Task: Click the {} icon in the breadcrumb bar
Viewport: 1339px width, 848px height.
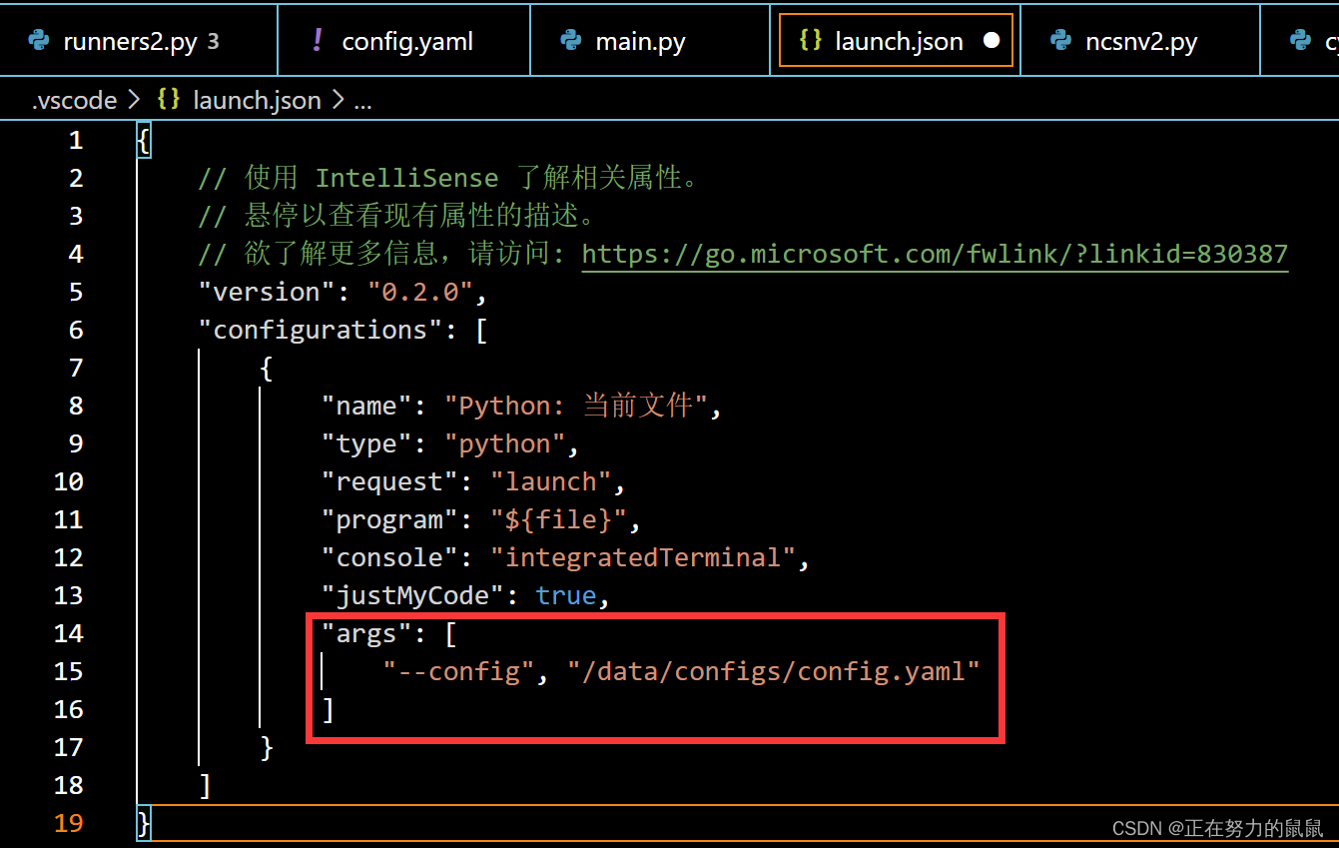Action: click(168, 100)
